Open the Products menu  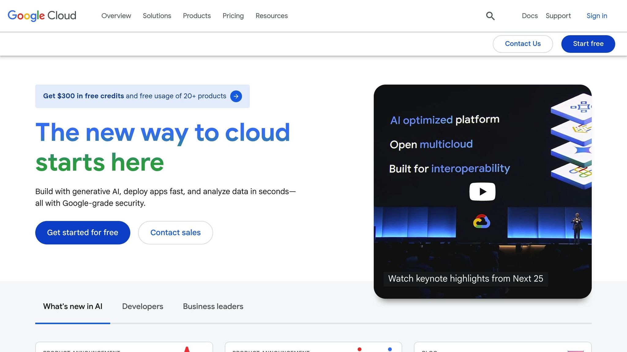[197, 16]
